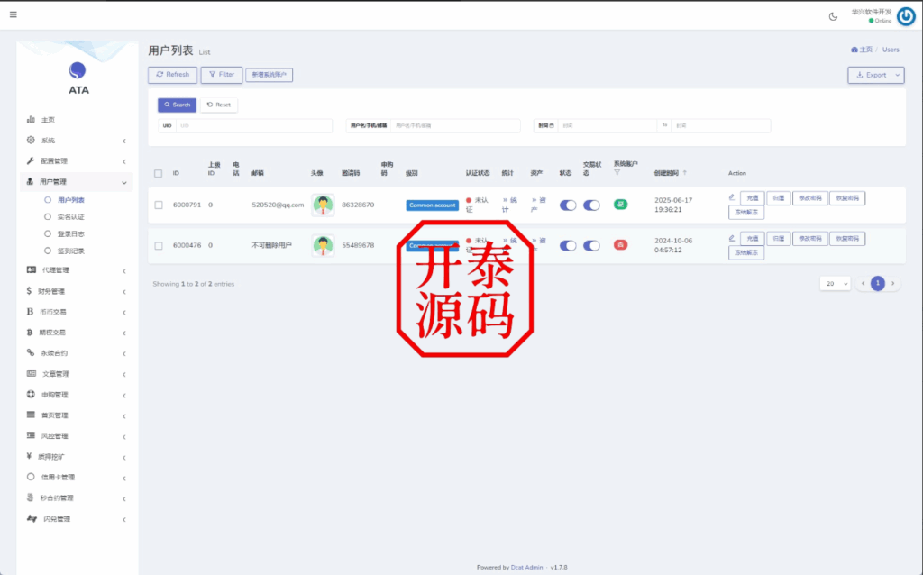Image resolution: width=923 pixels, height=575 pixels.
Task: Expand the 闪兑管理 menu chevron
Action: click(x=124, y=520)
